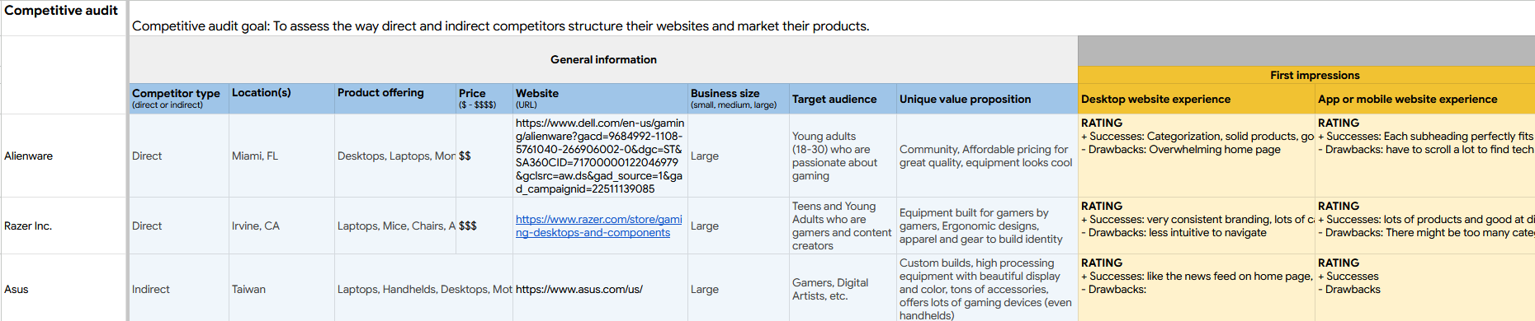The height and width of the screenshot is (321, 1535).
Task: Select the 'Indirect' competitor type cell
Action: pyautogui.click(x=179, y=289)
